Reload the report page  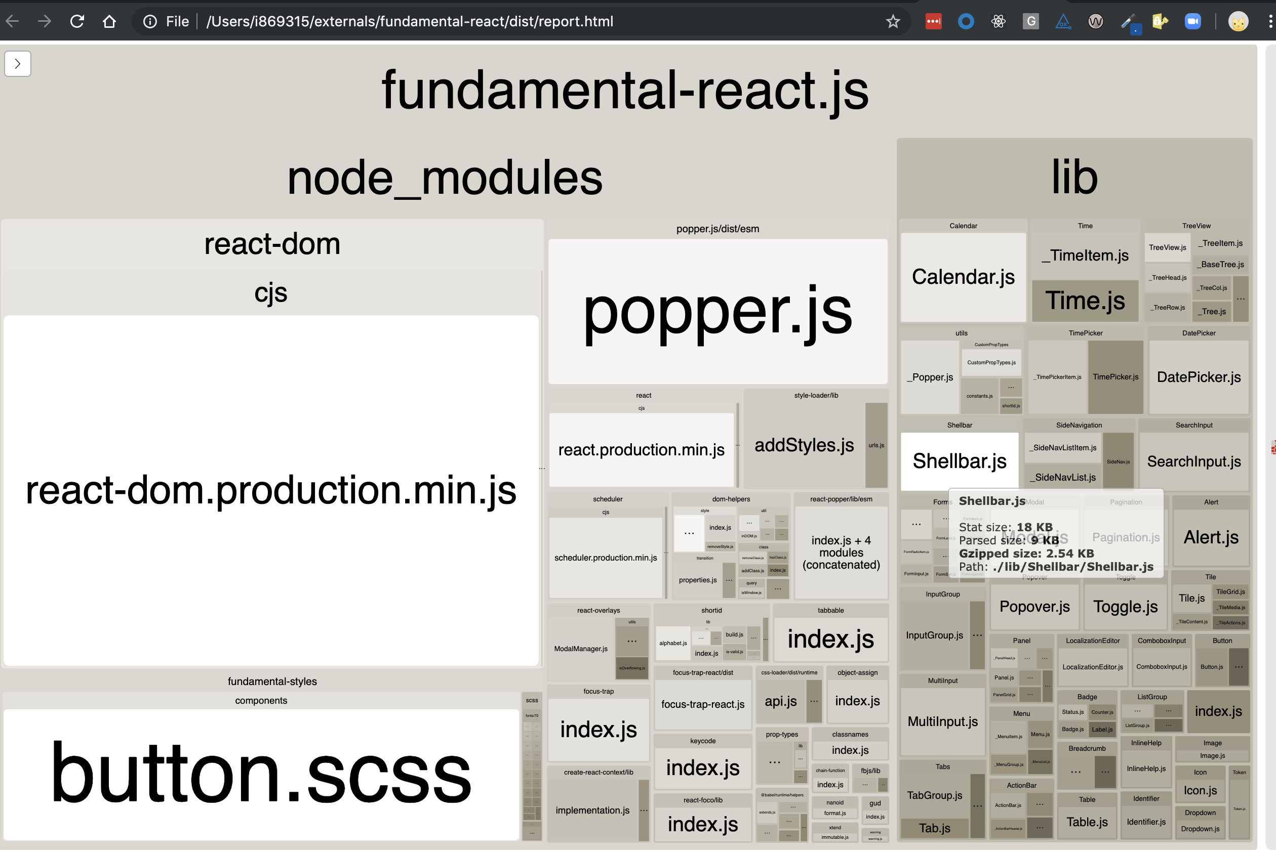77,22
